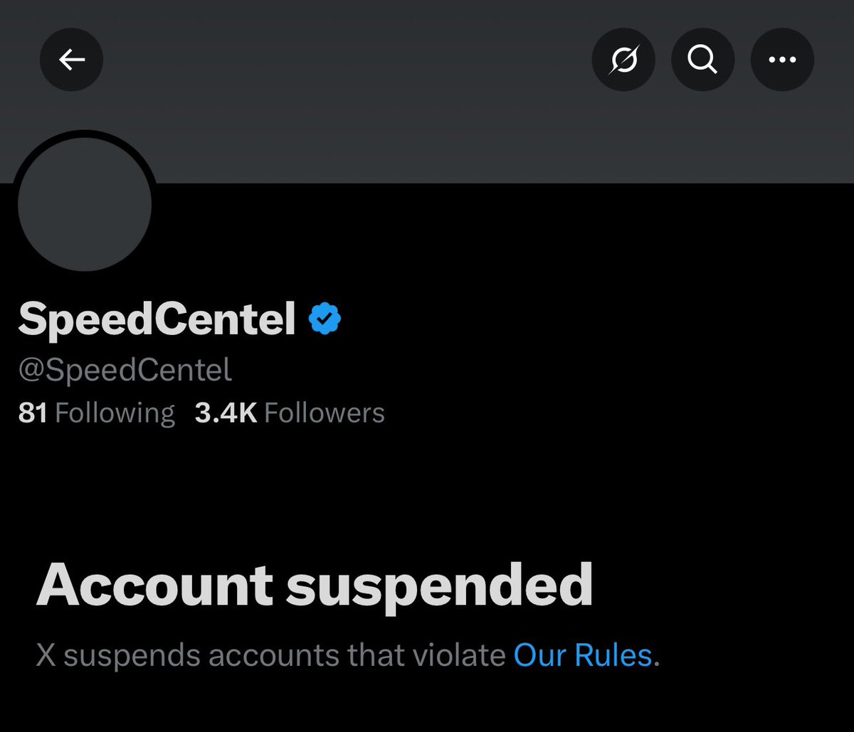Click the 3.4K follower count number
This screenshot has width=854, height=732.
[x=226, y=413]
